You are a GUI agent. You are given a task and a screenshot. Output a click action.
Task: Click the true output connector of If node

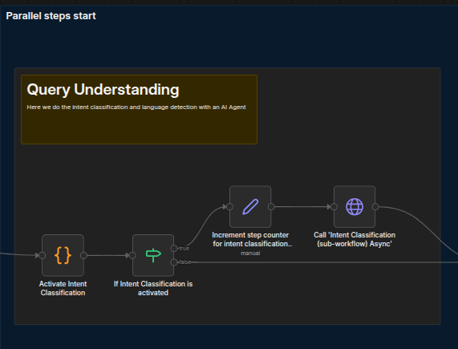click(x=174, y=249)
